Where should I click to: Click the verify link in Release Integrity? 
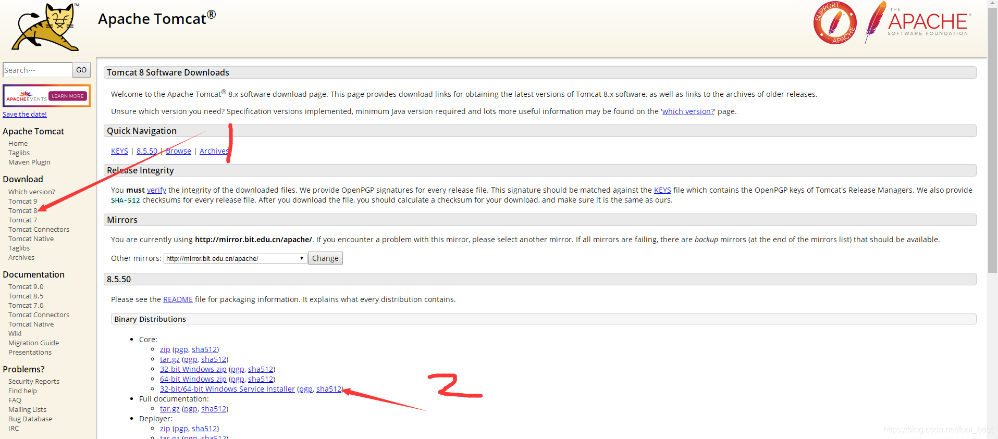point(156,190)
